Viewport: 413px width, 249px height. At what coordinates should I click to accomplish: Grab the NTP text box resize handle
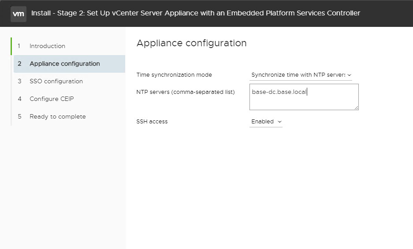click(356, 107)
